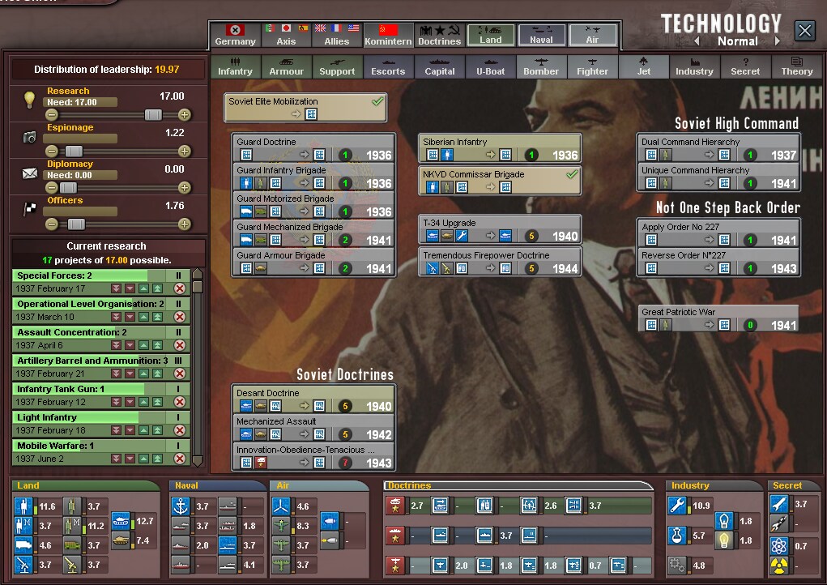Toggle the Air filter button
Screen dimensions: 827x585
click(593, 35)
